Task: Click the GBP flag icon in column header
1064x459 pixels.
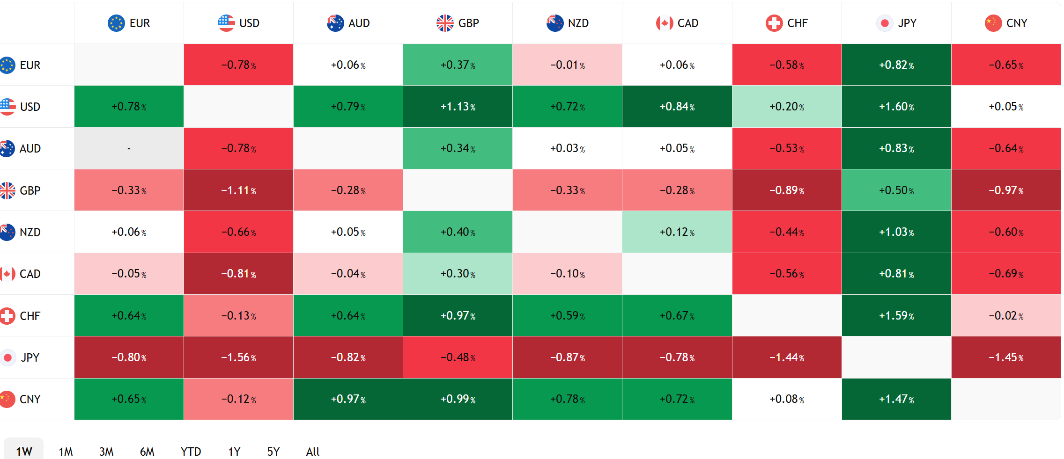Action: pyautogui.click(x=445, y=23)
